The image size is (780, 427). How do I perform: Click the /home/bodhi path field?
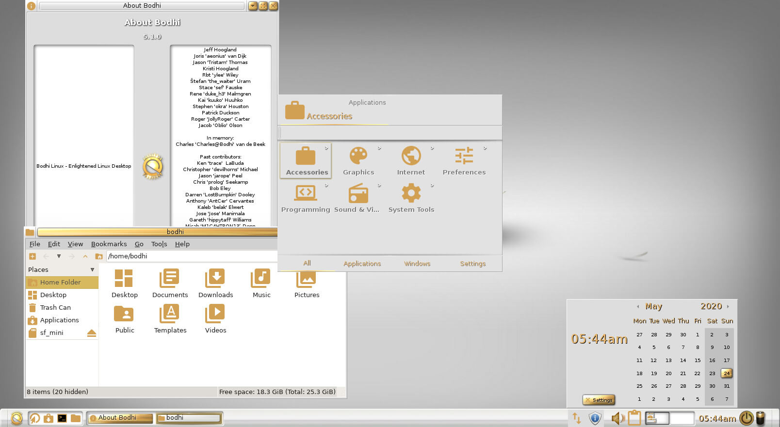(192, 256)
